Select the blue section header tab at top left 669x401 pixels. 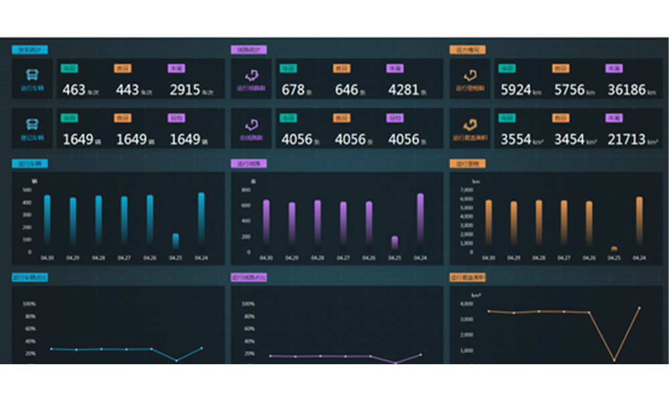click(29, 49)
